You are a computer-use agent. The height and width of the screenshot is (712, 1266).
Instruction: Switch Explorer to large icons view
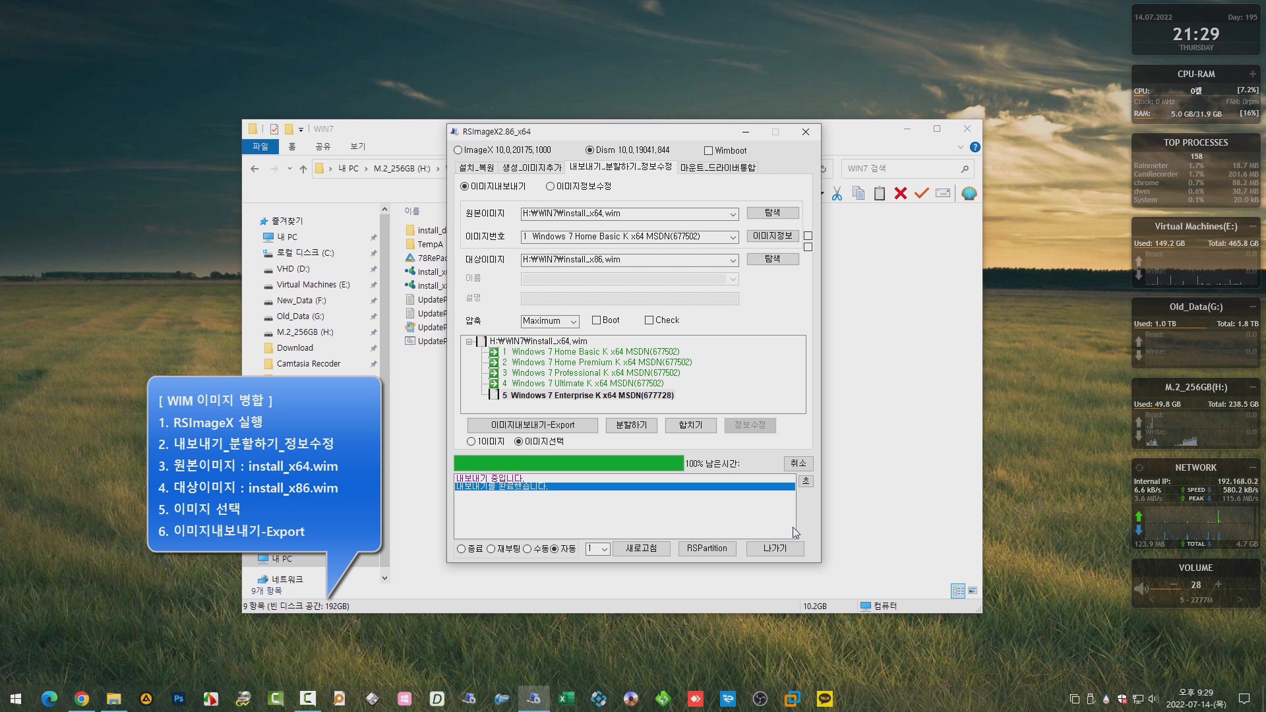[973, 591]
